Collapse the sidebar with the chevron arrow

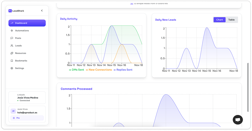pos(42,11)
